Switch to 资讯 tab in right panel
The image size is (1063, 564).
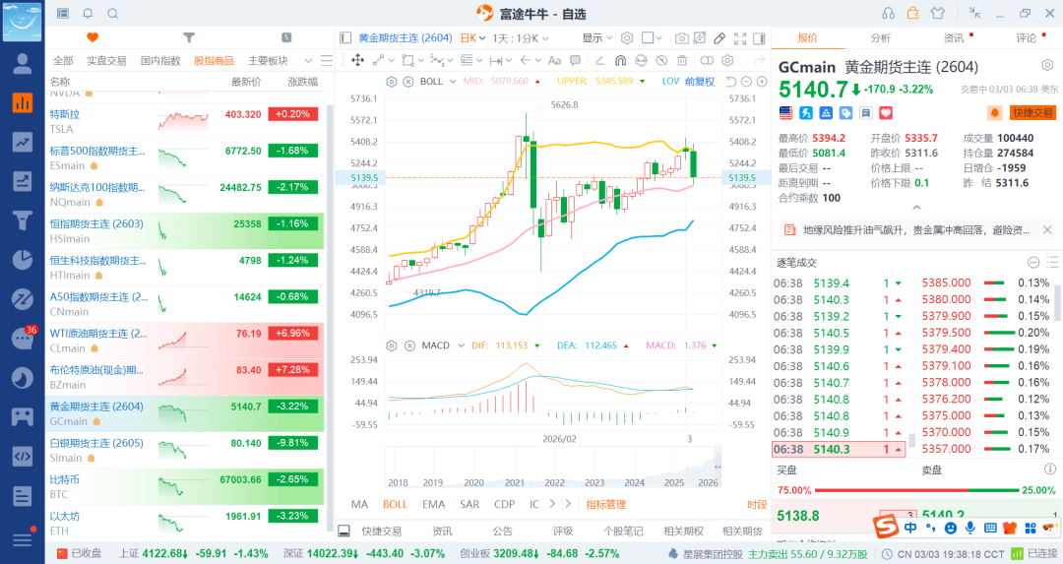[954, 38]
